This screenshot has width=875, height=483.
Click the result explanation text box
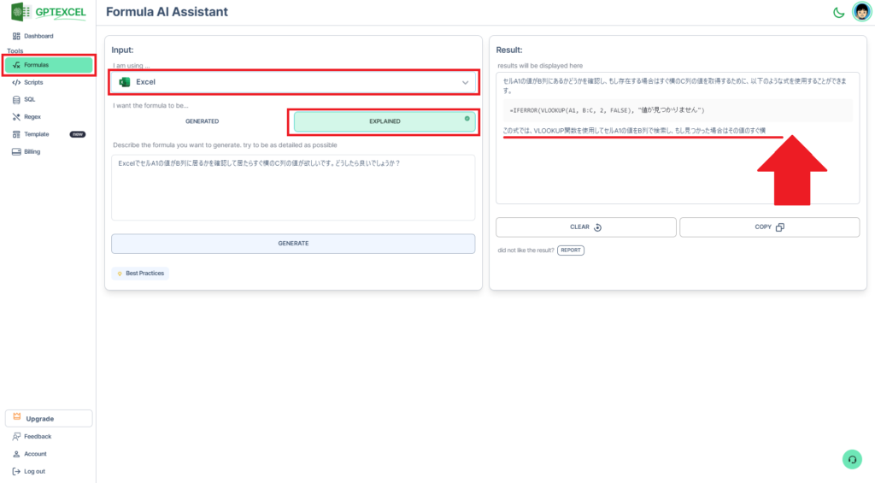tap(678, 138)
